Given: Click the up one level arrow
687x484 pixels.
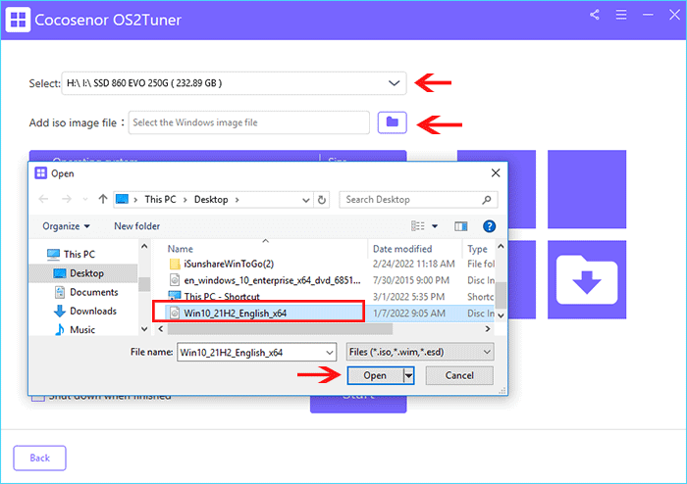Looking at the screenshot, I should [x=103, y=199].
